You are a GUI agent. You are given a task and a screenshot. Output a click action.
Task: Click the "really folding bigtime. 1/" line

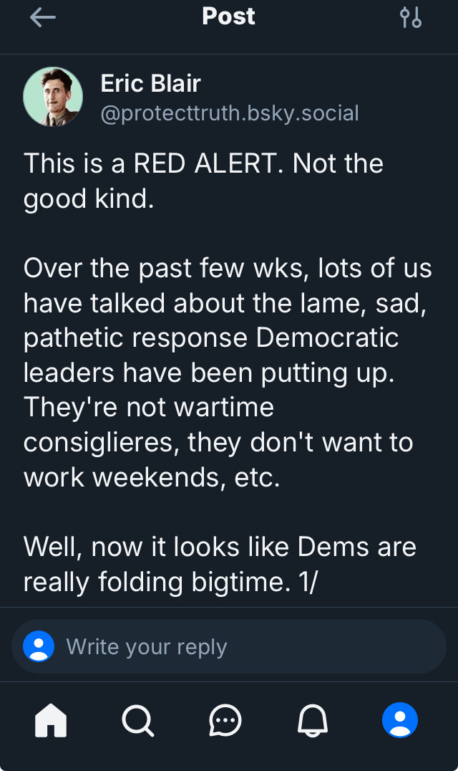click(170, 582)
